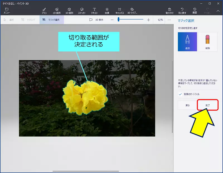Open the 2D 図形 shapes tool

click(57, 11)
